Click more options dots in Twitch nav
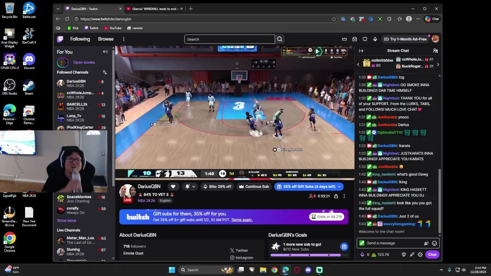The image size is (491, 276). [x=124, y=39]
